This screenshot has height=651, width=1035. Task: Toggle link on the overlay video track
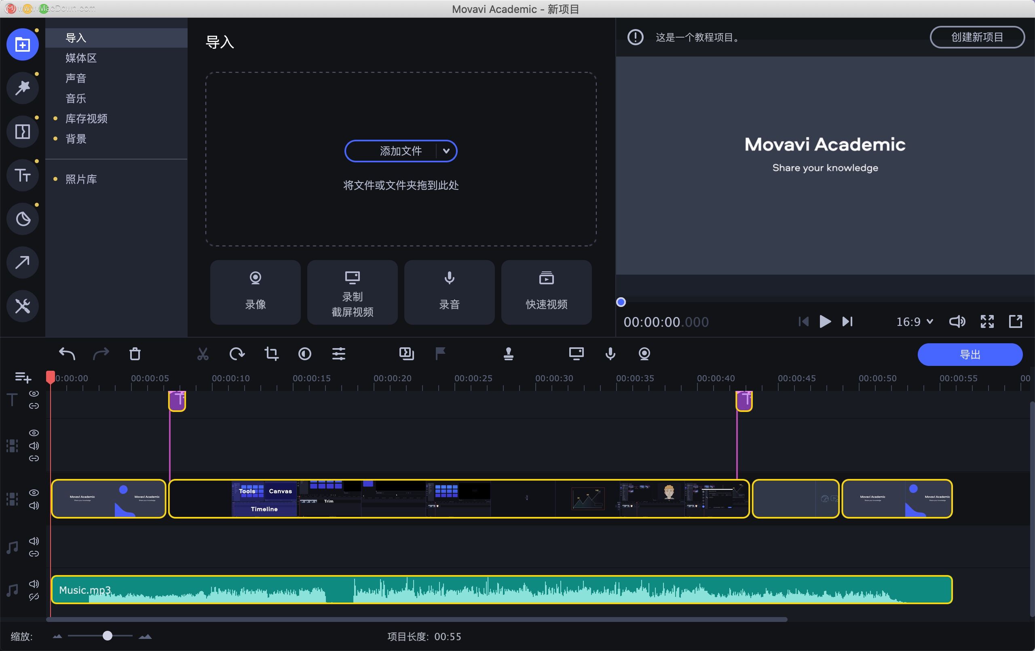[x=34, y=459]
